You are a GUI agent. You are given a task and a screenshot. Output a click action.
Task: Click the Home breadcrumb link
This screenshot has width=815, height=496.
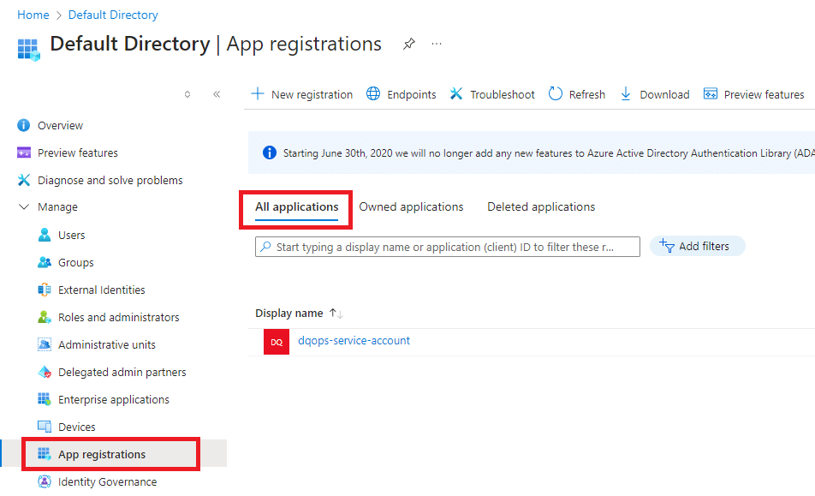coord(33,15)
